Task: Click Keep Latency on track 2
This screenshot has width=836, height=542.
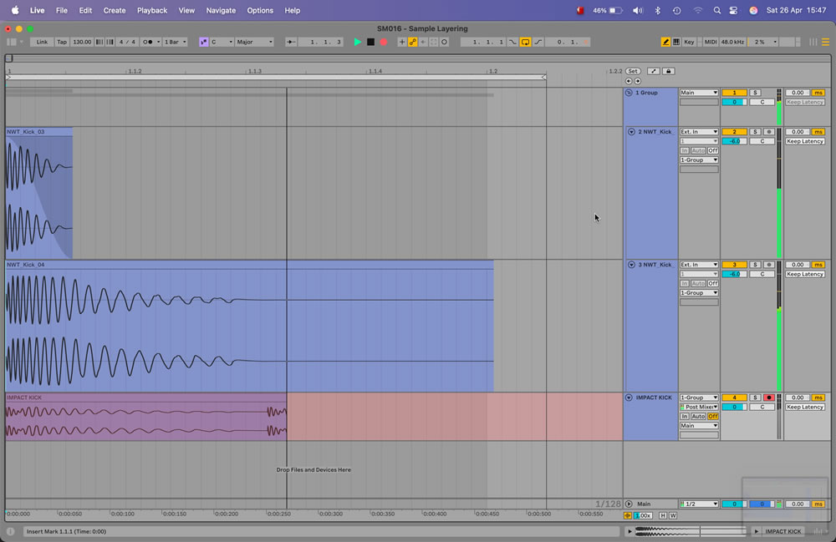Action: pyautogui.click(x=805, y=142)
